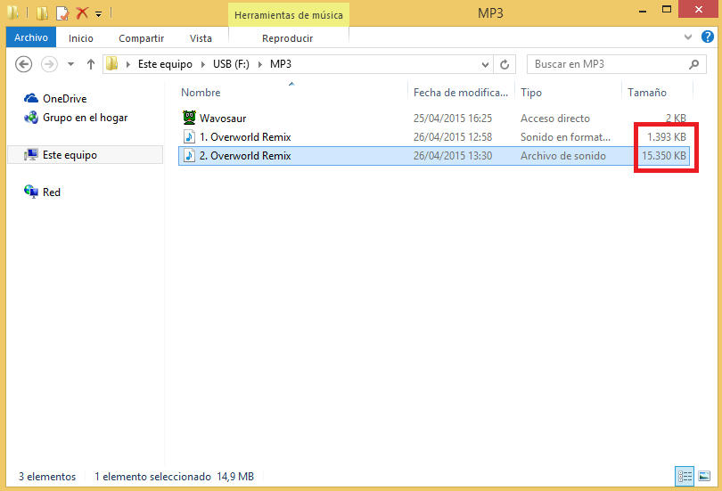This screenshot has width=722, height=491.
Task: Click USB (F:) in the address breadcrumb
Action: [233, 64]
